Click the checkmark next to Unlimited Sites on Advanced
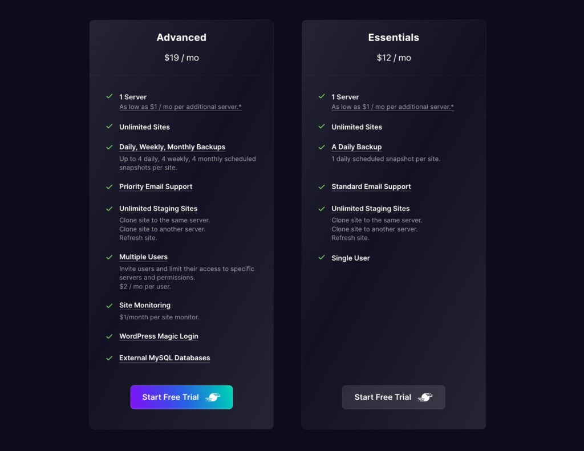Image resolution: width=584 pixels, height=451 pixels. tap(108, 127)
